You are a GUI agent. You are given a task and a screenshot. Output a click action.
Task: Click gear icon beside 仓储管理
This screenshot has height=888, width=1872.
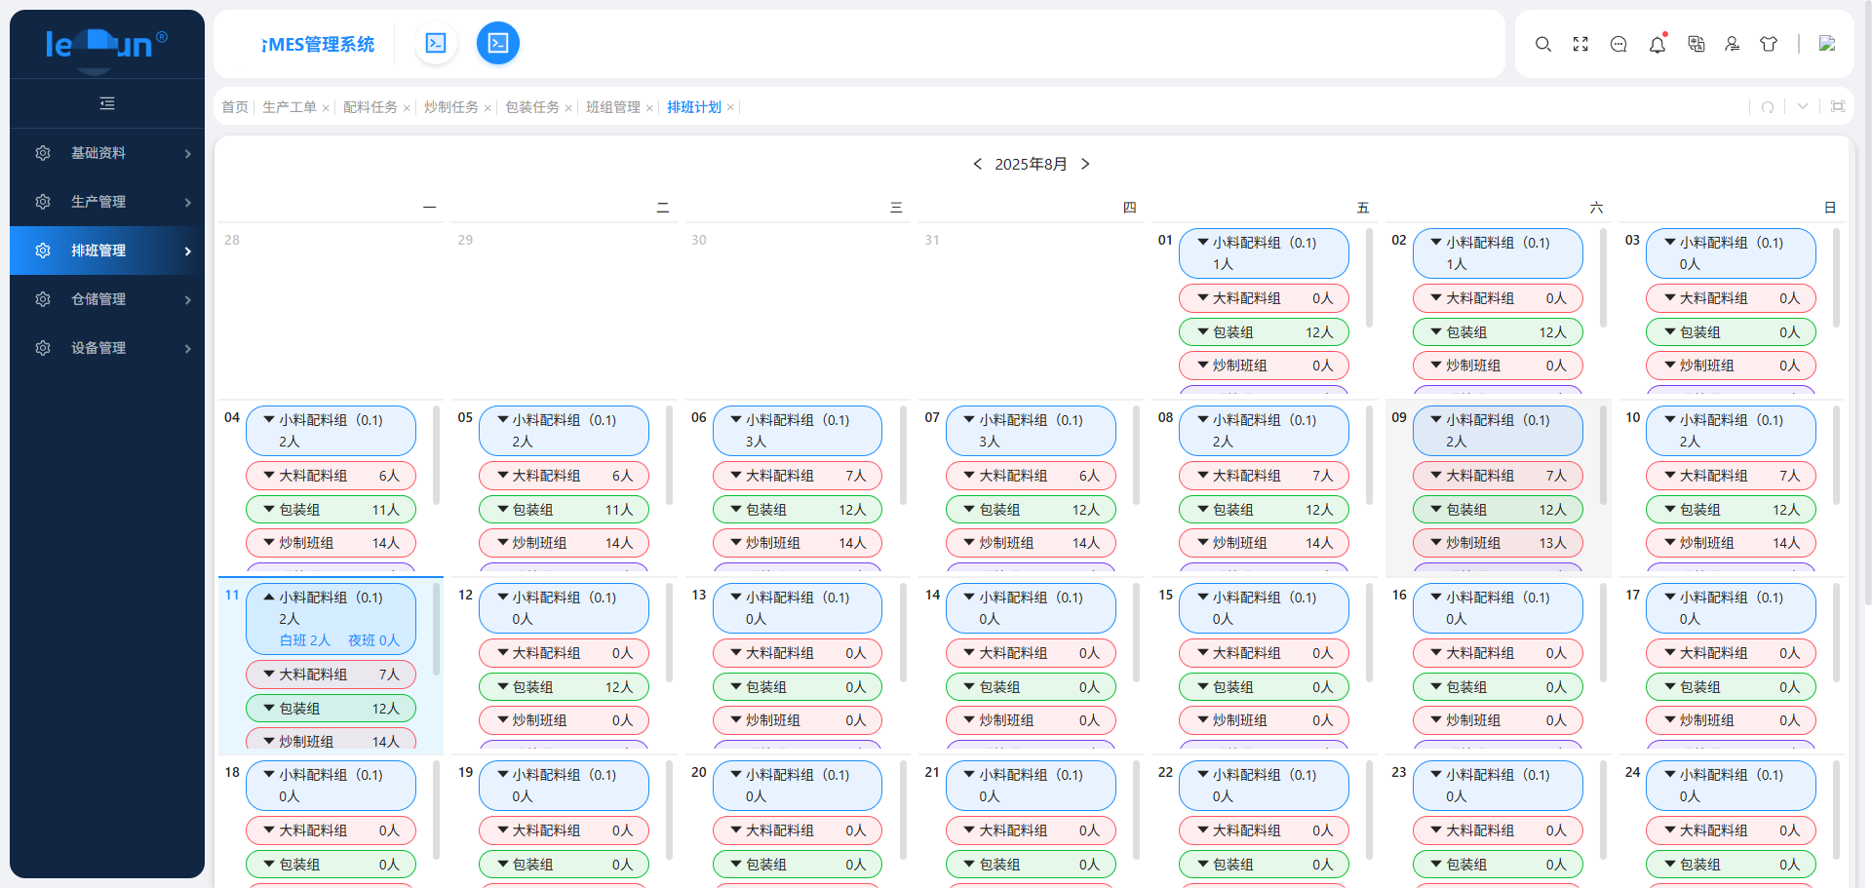pos(43,299)
